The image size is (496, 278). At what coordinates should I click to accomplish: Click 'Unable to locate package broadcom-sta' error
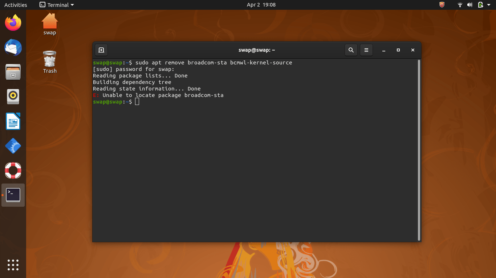point(158,95)
